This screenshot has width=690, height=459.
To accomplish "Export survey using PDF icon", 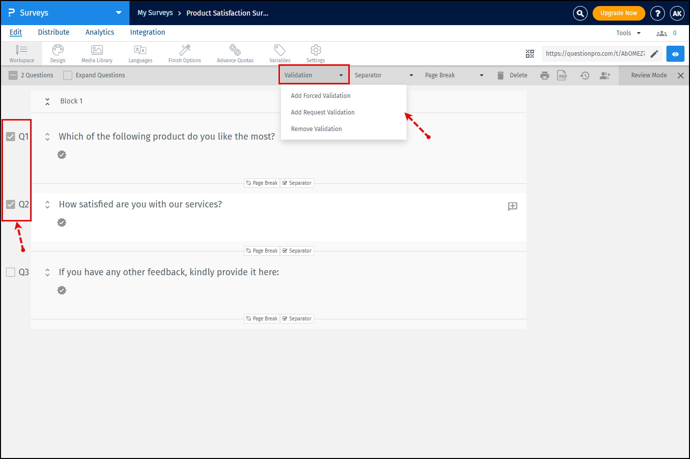I will point(562,75).
